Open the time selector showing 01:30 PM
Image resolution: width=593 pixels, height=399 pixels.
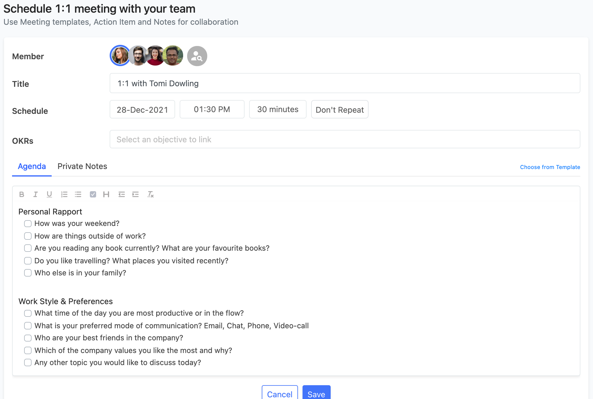point(212,109)
